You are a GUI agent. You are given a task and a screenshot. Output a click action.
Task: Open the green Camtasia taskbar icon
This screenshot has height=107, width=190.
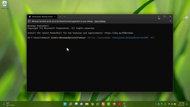[109, 104]
